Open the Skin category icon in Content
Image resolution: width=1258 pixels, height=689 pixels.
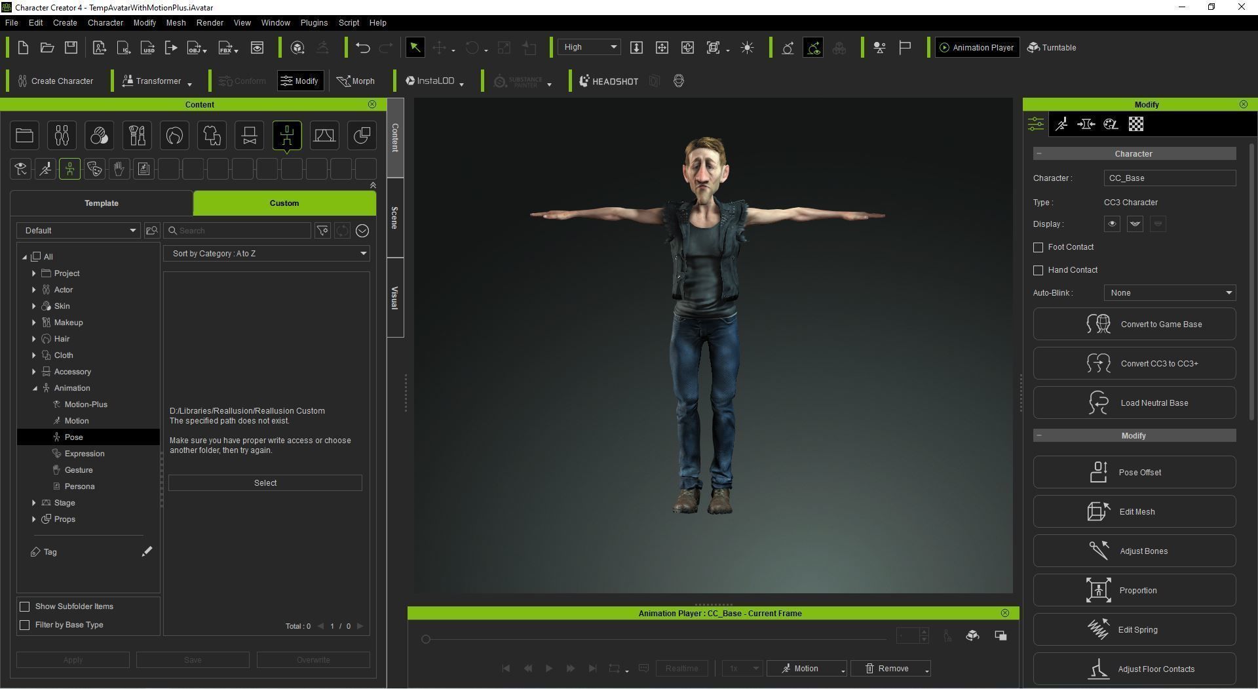click(x=99, y=136)
